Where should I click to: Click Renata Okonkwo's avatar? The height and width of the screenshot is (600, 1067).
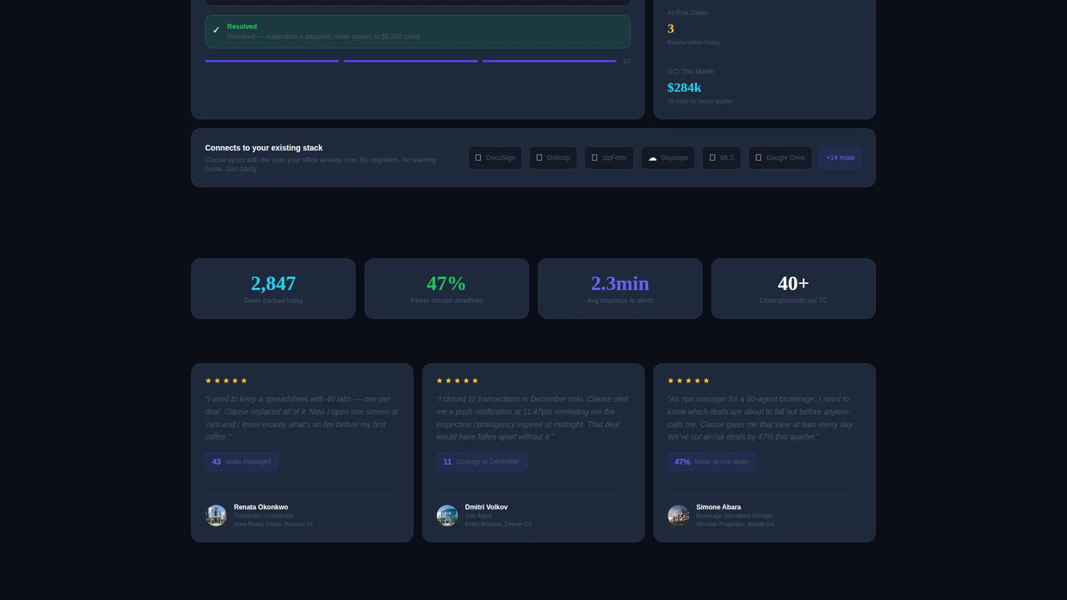(x=216, y=516)
